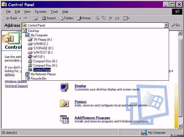Click the Copy To toolbar icon
The width and height of the screenshot is (184, 137).
[104, 18]
